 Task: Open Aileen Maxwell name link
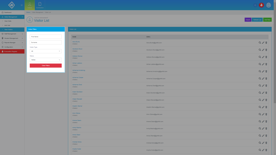[x=77, y=99]
